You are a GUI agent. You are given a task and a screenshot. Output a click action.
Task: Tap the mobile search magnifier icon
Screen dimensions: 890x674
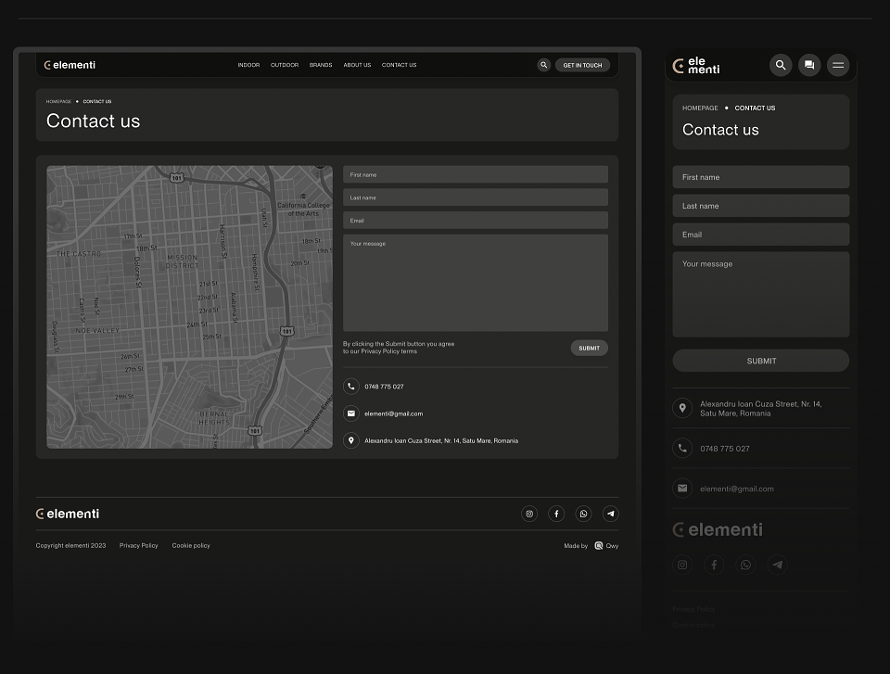pyautogui.click(x=781, y=65)
